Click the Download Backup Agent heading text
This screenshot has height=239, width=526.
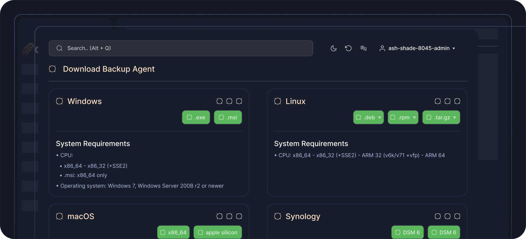(x=109, y=69)
